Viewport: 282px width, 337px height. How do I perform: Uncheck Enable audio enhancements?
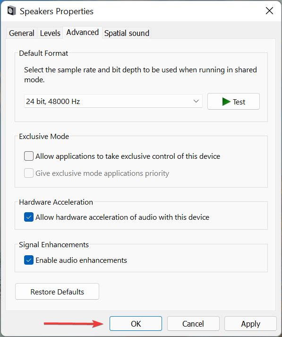(29, 260)
